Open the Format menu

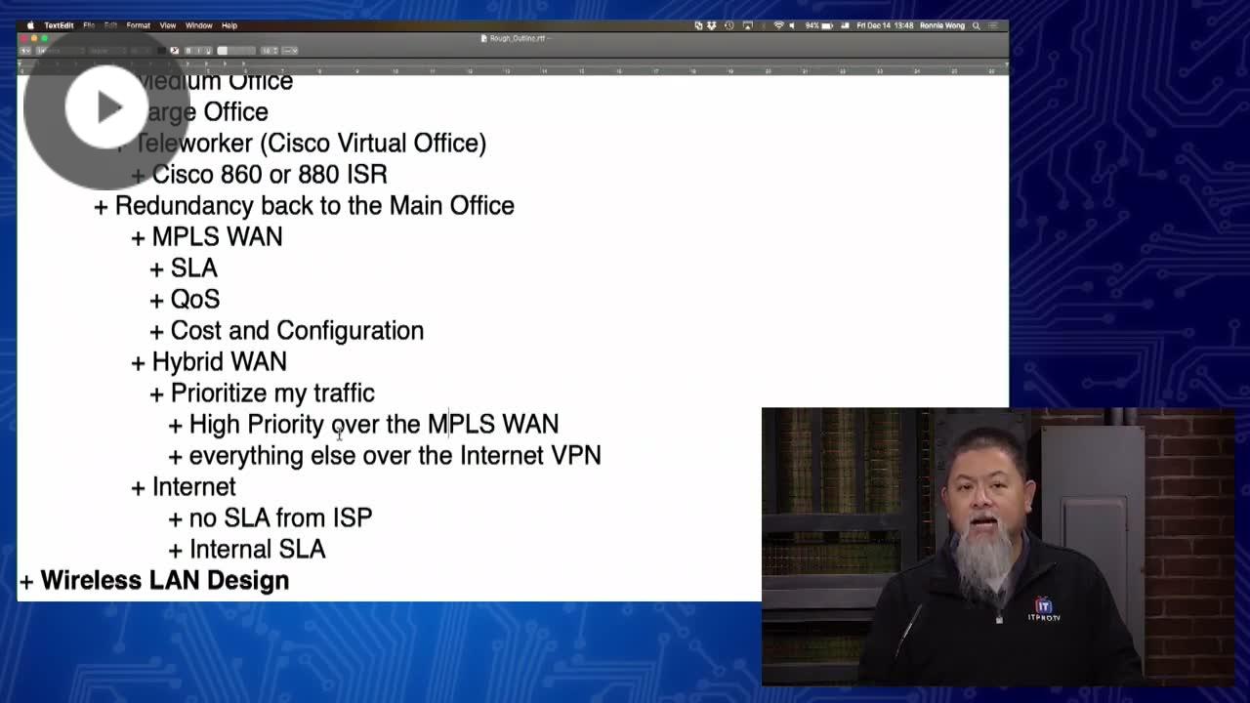pyautogui.click(x=139, y=25)
